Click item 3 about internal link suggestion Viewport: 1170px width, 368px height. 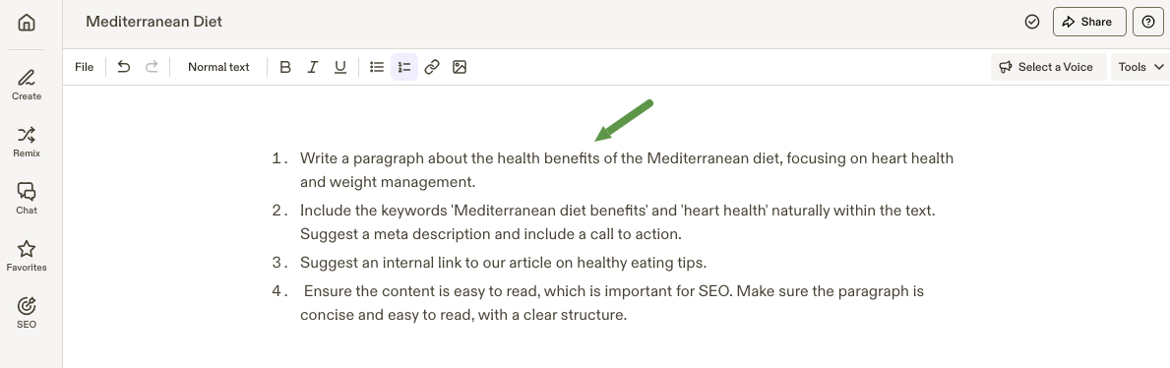[503, 263]
